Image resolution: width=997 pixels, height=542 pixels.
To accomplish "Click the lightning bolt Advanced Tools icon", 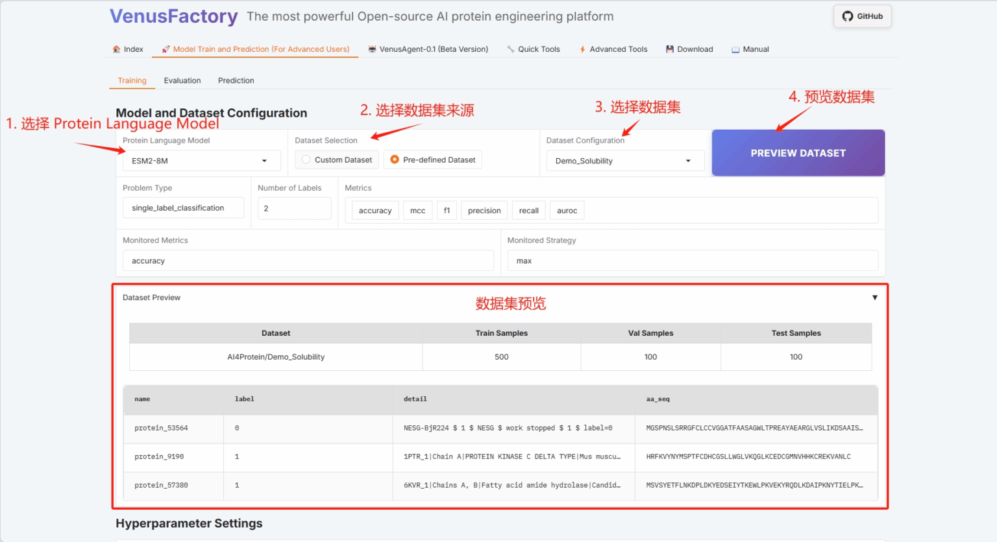I will [582, 49].
